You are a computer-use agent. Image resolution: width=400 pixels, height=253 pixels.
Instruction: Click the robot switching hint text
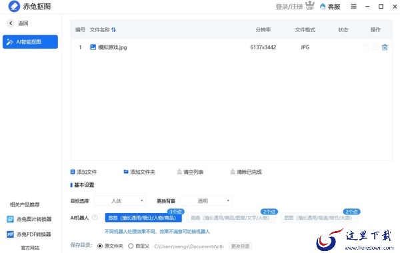coord(157,232)
